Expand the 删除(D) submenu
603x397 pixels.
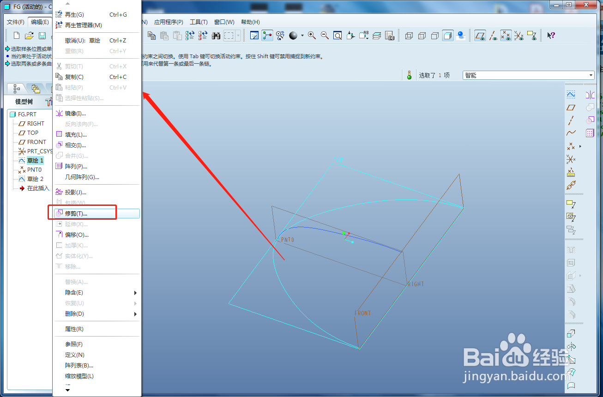pyautogui.click(x=97, y=314)
